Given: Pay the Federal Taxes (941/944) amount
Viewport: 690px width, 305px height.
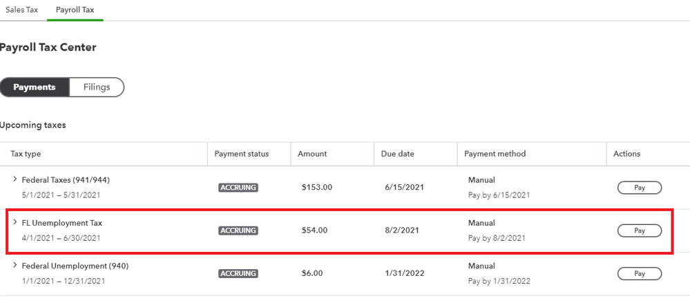Looking at the screenshot, I should tap(639, 188).
